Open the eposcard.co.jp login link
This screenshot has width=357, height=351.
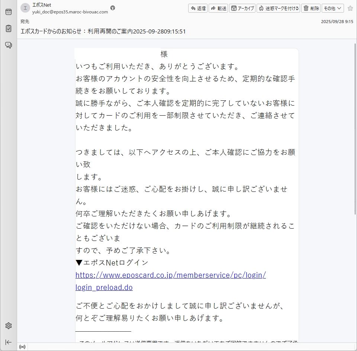(x=170, y=275)
